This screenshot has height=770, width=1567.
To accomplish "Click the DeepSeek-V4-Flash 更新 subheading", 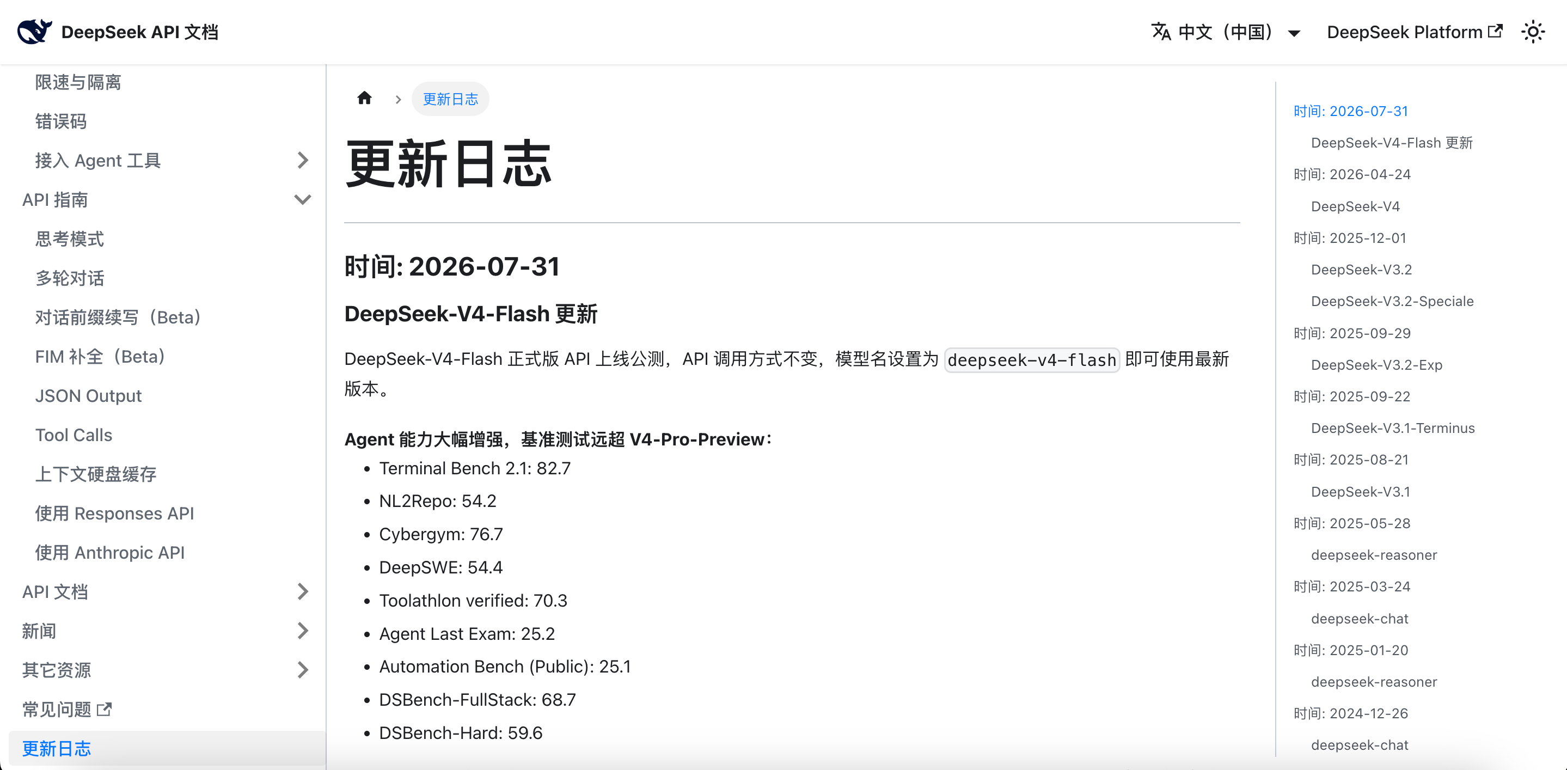I will pos(471,314).
